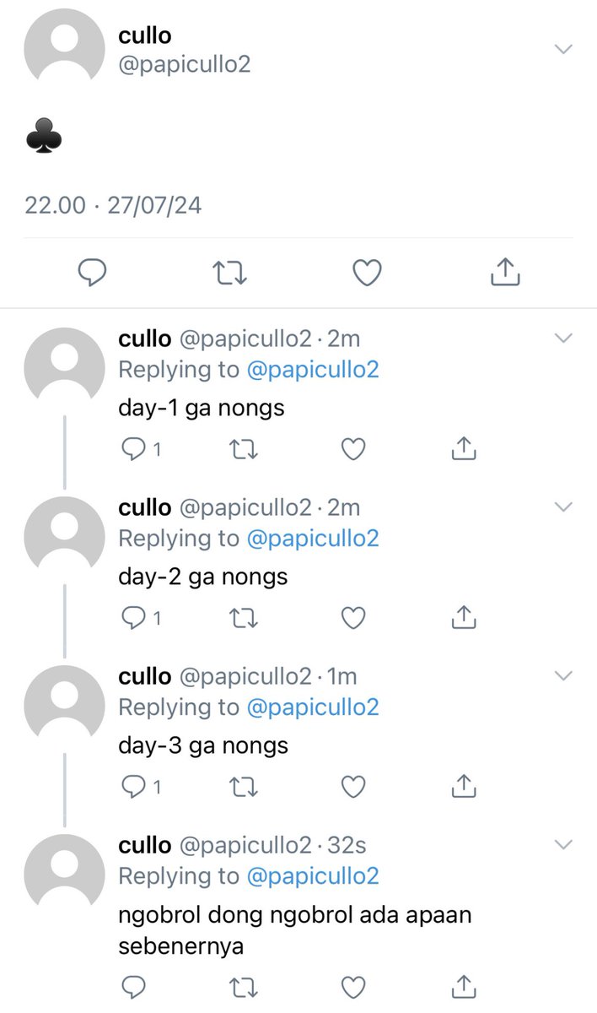The height and width of the screenshot is (1013, 597).
Task: Open @papicullo2 link in 'day-2 ga nongs' reply
Action: [312, 539]
